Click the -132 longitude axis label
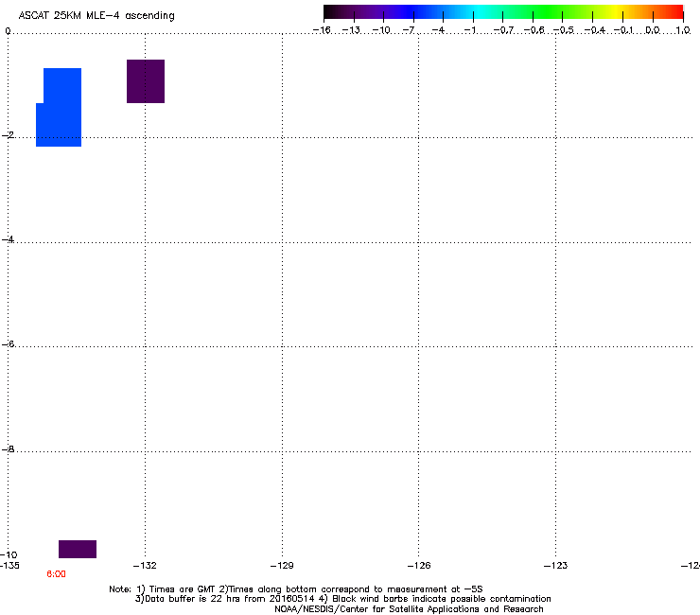700x615 pixels. coord(145,566)
